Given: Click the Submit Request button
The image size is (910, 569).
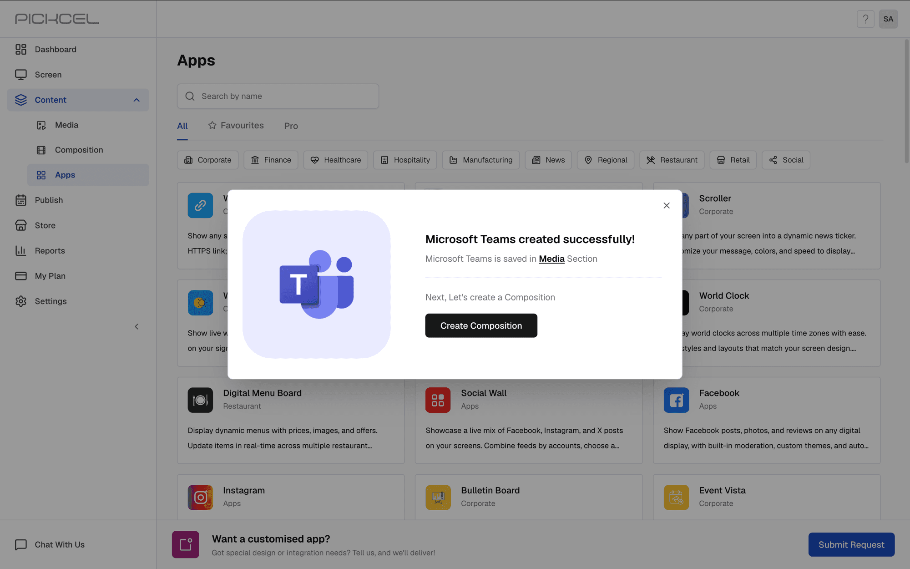Looking at the screenshot, I should point(851,544).
